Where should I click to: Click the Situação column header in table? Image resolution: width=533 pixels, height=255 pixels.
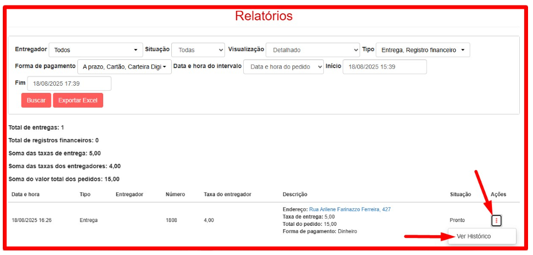[460, 195]
